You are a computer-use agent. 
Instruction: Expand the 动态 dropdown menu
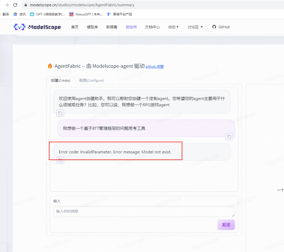tap(173, 27)
